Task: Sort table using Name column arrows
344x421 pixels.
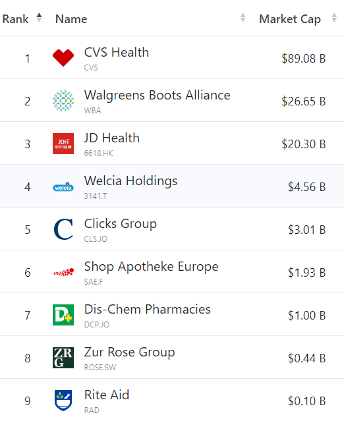Action: pyautogui.click(x=243, y=18)
